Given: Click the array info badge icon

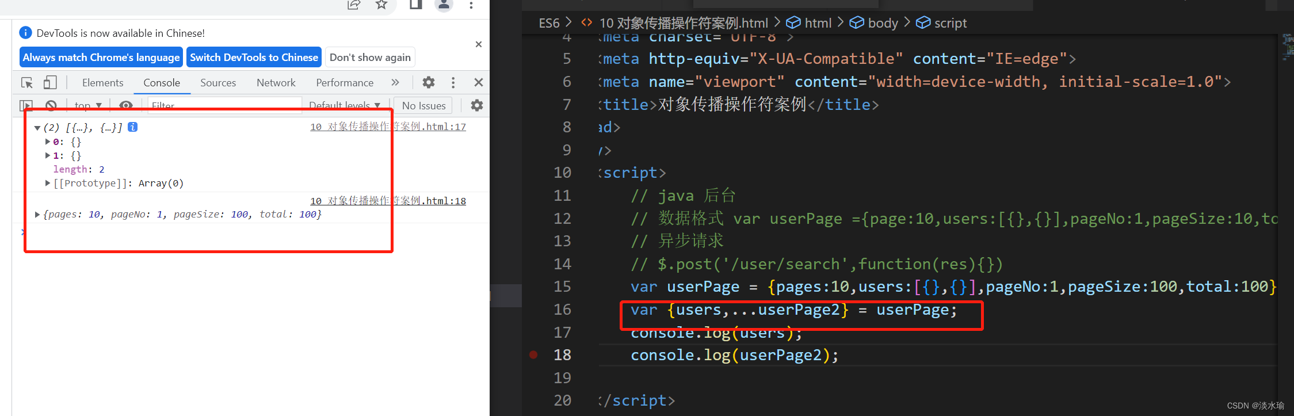Looking at the screenshot, I should [x=132, y=127].
